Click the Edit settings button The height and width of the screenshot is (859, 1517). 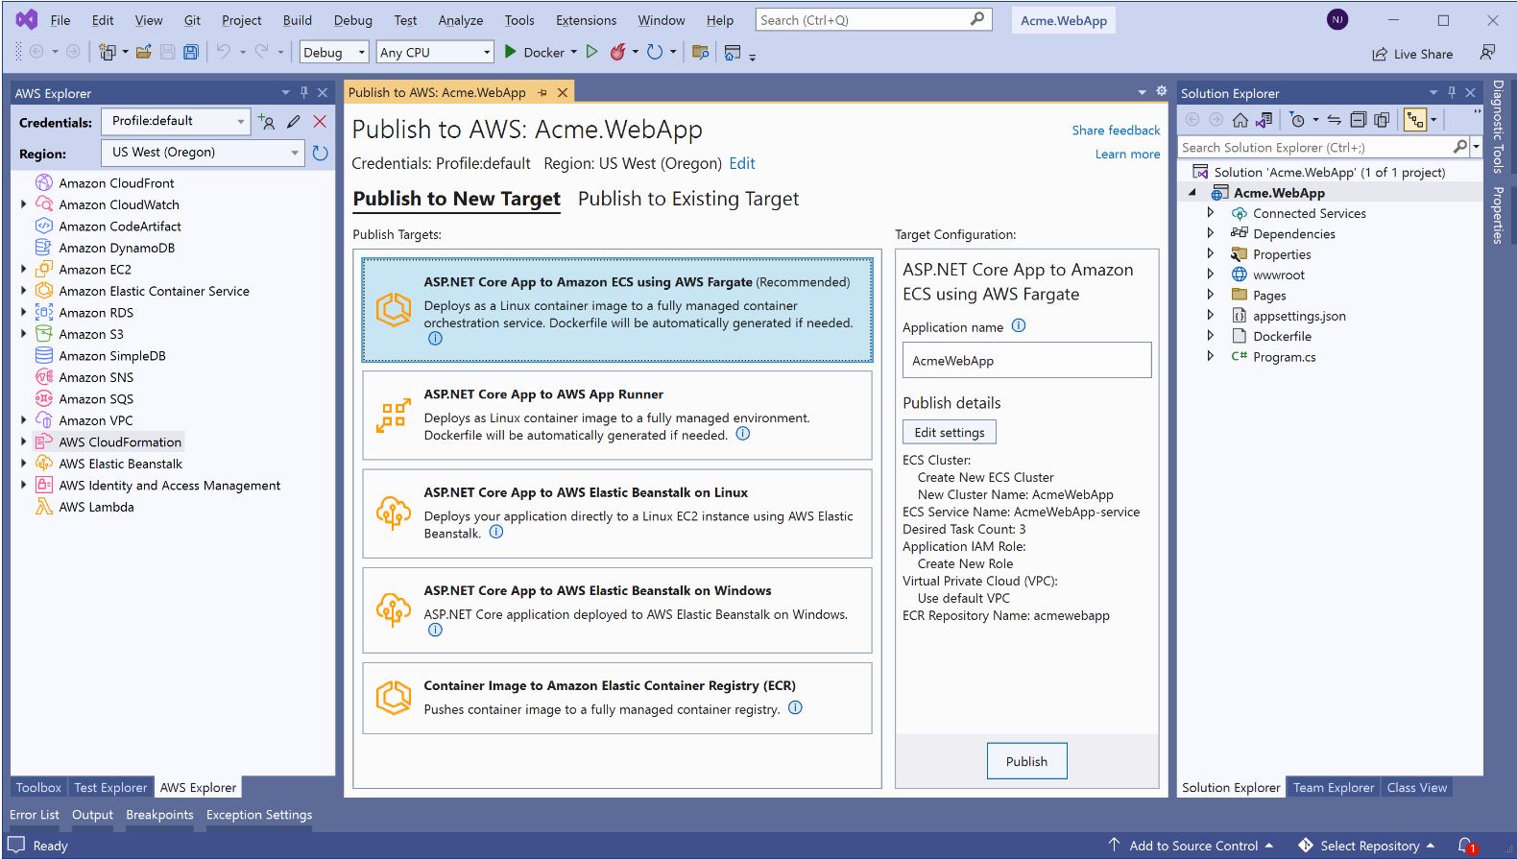950,432
